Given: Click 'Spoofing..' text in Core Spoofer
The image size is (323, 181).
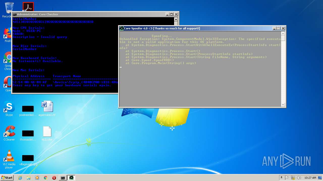Looking at the screenshot, I should coord(162,36).
